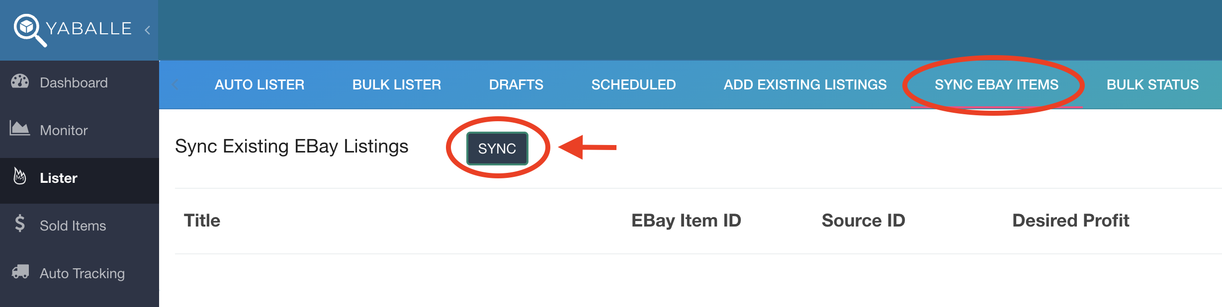Click the Yaballe magnifier logo icon
The height and width of the screenshot is (307, 1222).
30,30
